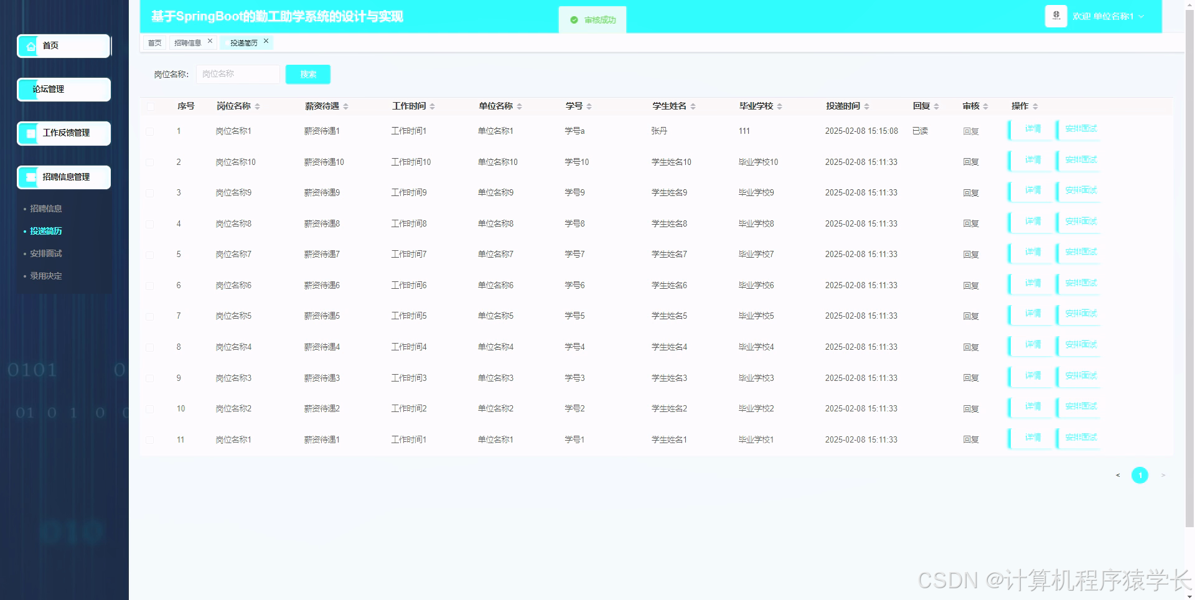Switch to the 首页 tab

click(x=155, y=43)
